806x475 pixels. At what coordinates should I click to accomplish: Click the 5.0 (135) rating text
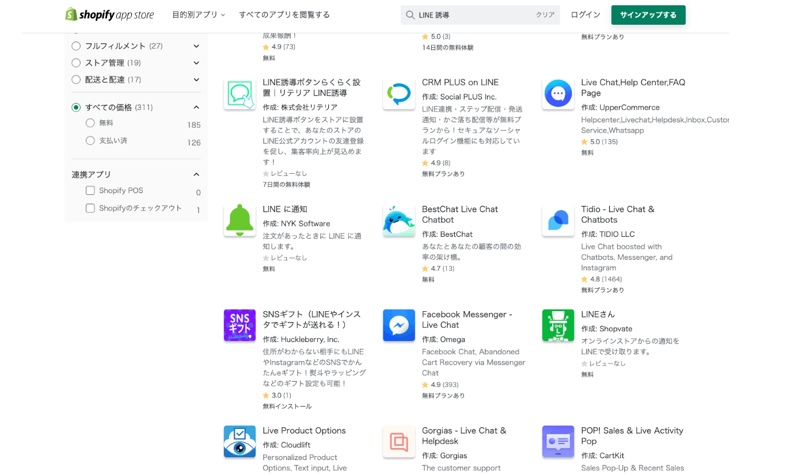point(599,141)
